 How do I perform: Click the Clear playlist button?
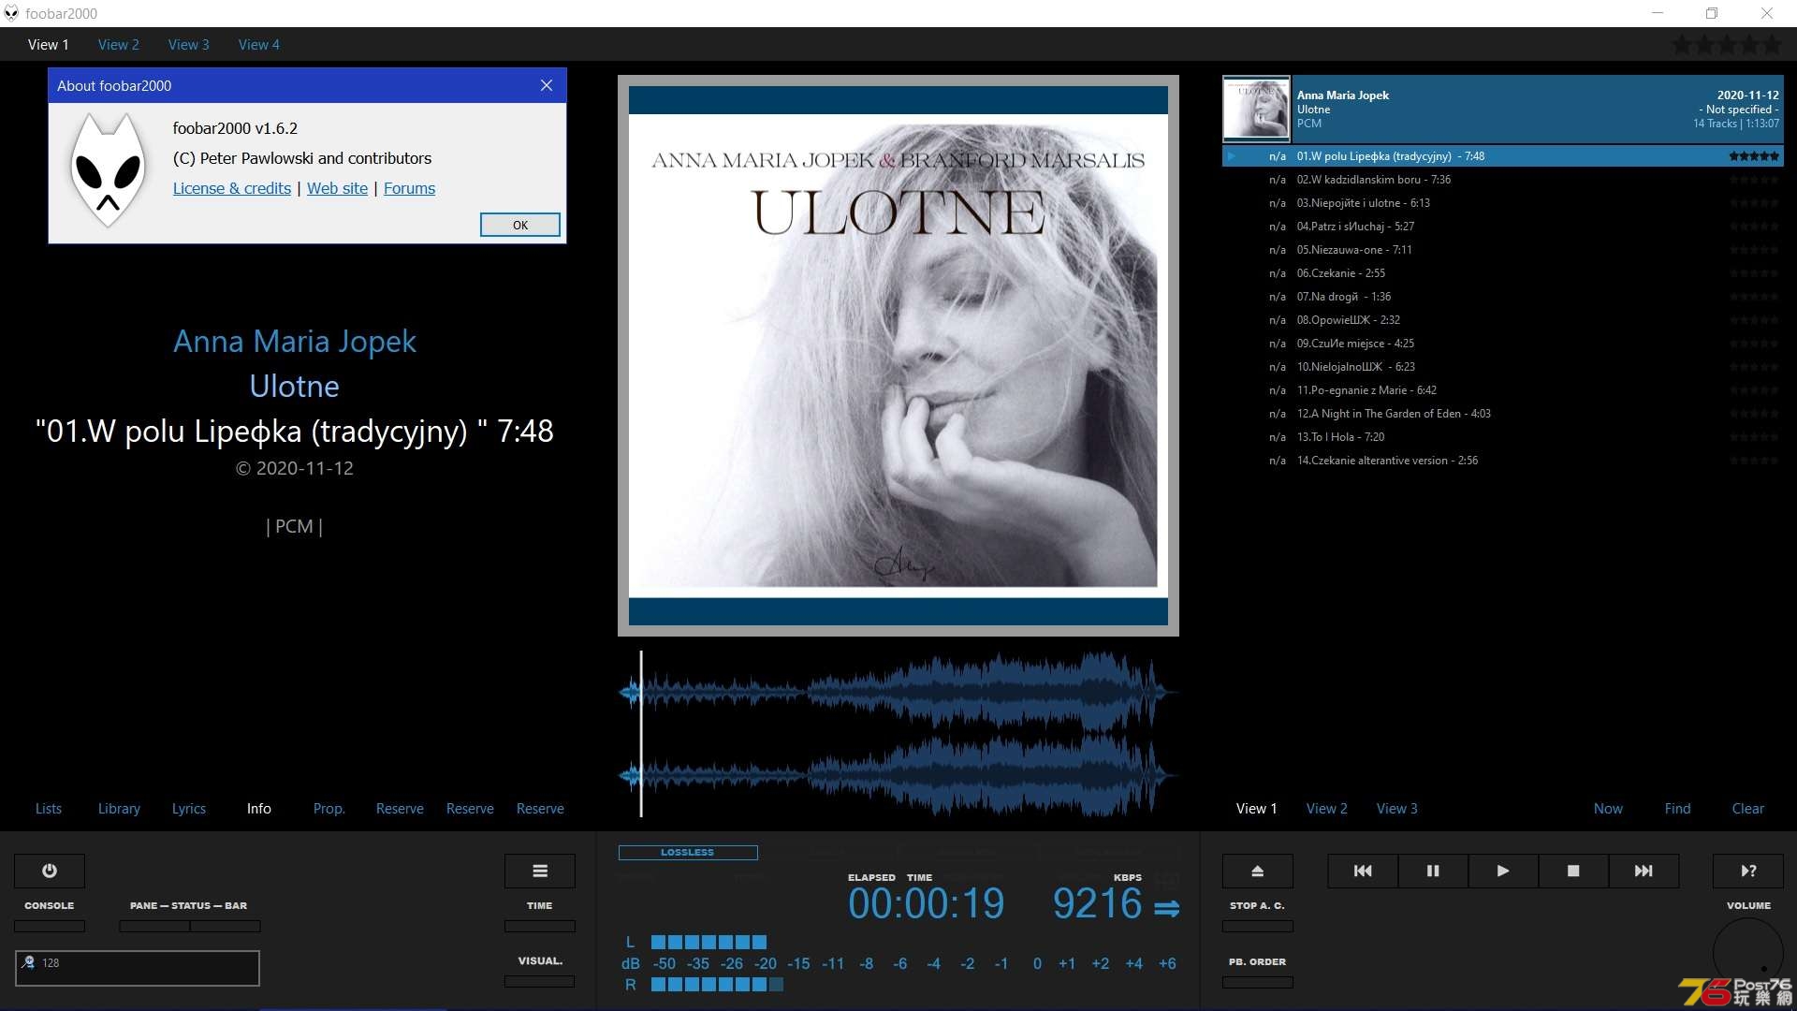point(1747,808)
